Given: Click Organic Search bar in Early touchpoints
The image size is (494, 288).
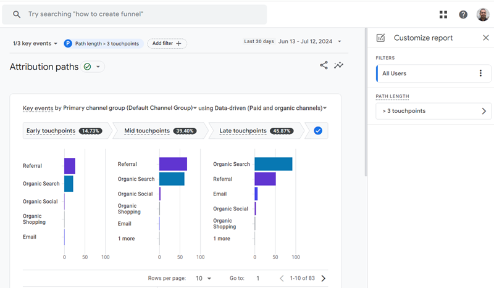Looking at the screenshot, I should tap(69, 184).
